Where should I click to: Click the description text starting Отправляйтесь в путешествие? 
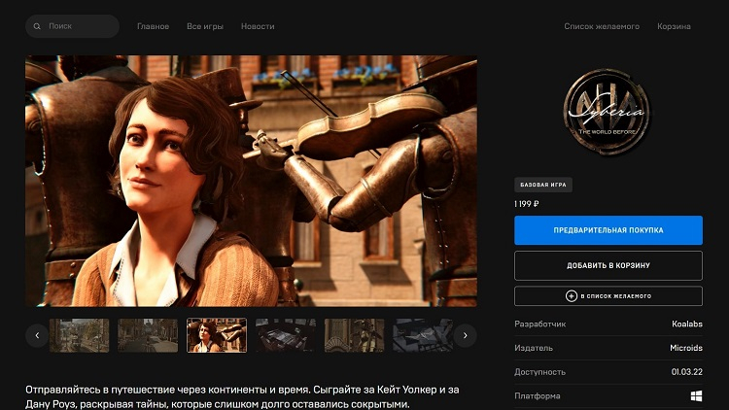242,397
